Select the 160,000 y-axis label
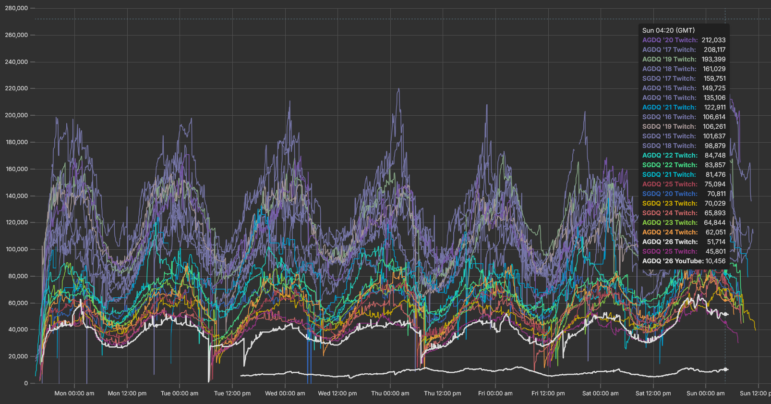771x404 pixels. [x=16, y=169]
